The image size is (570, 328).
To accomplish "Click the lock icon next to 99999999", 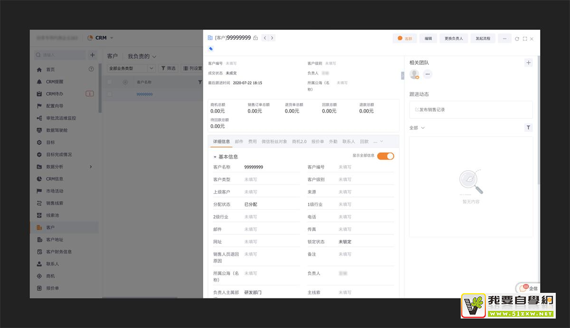I will tap(256, 38).
